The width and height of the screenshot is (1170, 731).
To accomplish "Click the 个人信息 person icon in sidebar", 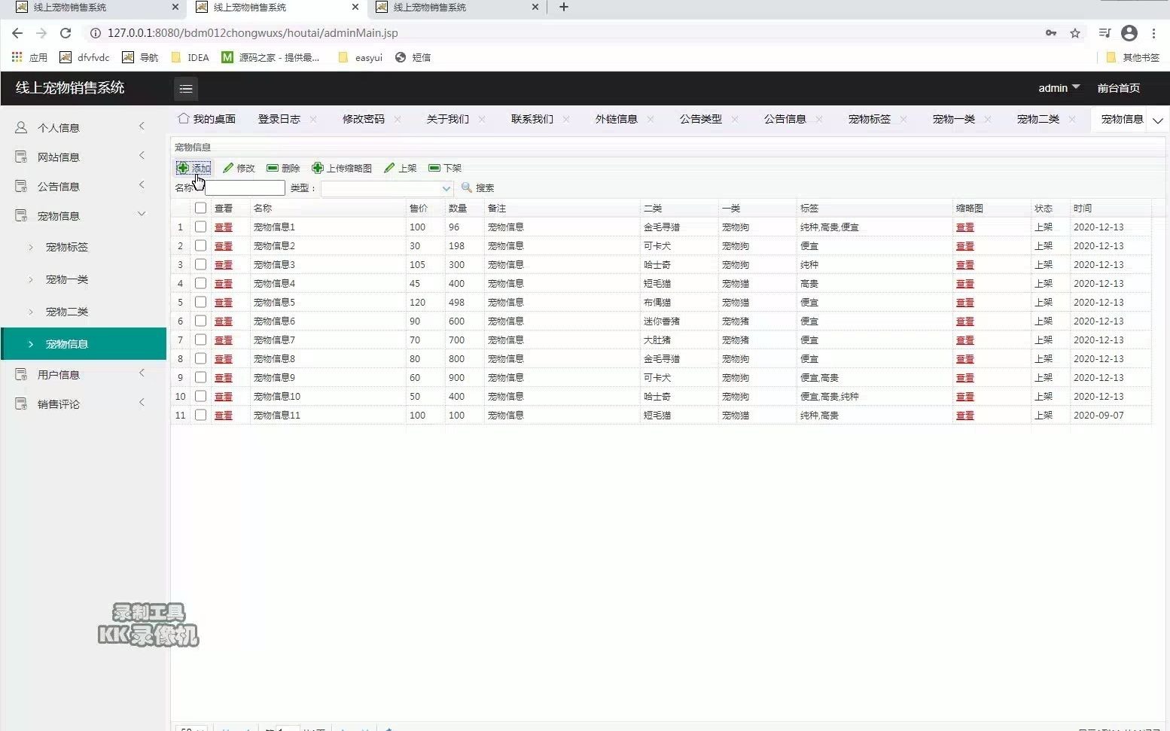I will pyautogui.click(x=21, y=127).
